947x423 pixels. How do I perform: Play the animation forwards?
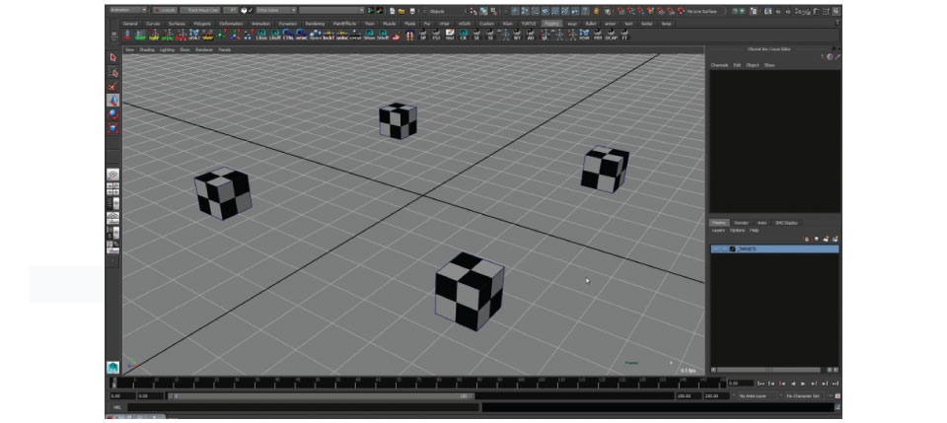803,384
